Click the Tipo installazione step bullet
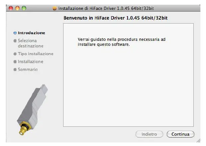This screenshot has width=206, height=146. [x=15, y=54]
